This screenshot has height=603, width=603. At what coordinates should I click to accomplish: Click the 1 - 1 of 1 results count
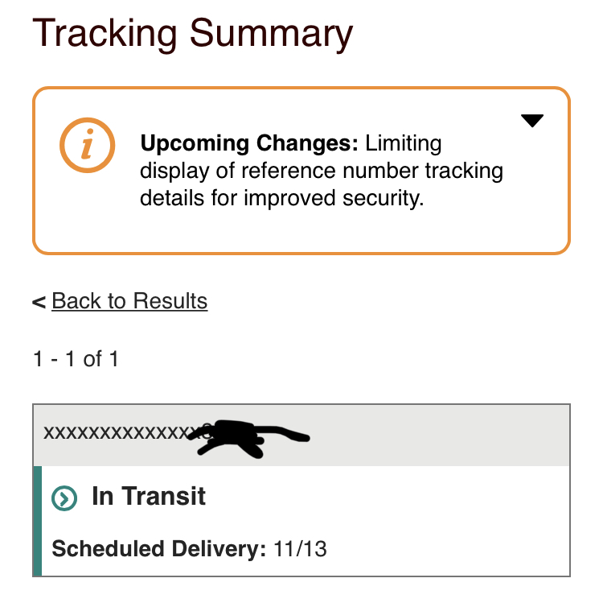coord(76,358)
